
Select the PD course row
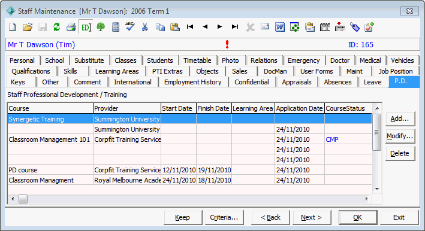coord(189,170)
